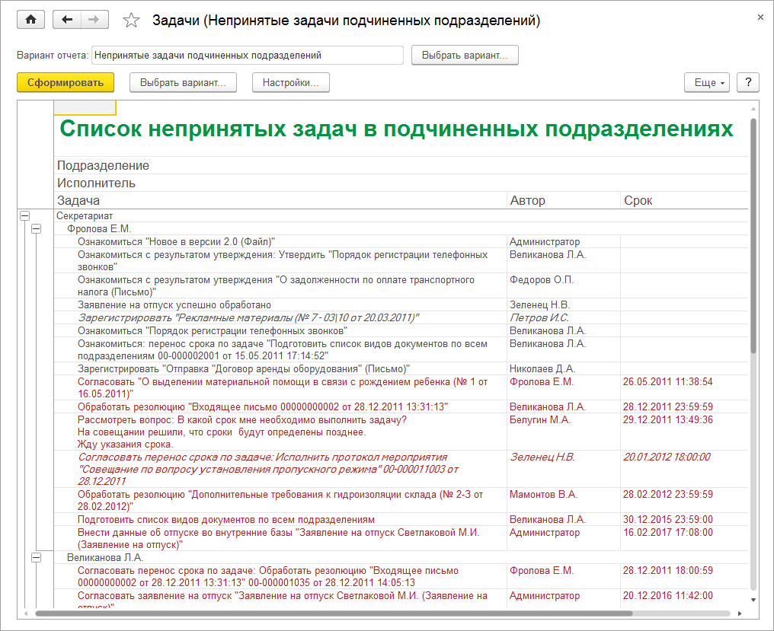Open help with the question mark button
Screen dimensions: 774x631
(748, 82)
